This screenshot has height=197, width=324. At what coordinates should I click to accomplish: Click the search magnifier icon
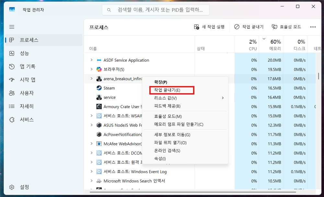click(109, 10)
